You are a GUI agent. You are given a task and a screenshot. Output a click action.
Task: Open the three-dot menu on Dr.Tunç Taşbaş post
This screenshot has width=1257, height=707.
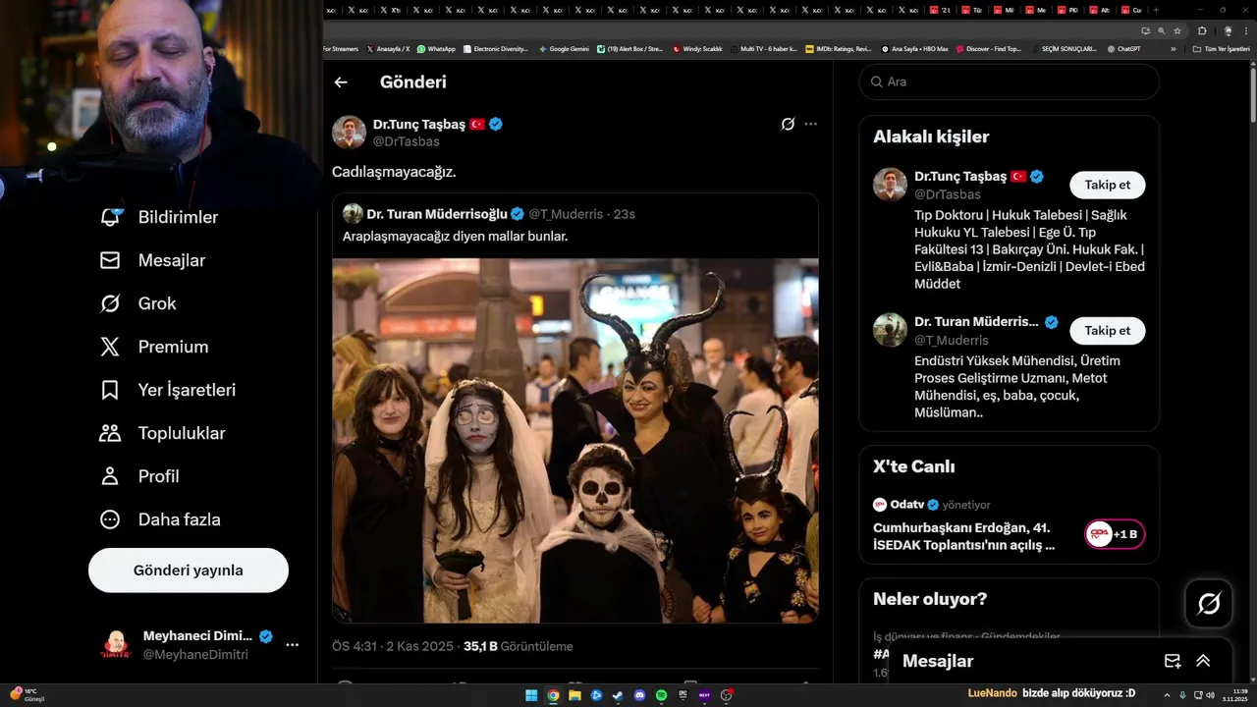(810, 124)
